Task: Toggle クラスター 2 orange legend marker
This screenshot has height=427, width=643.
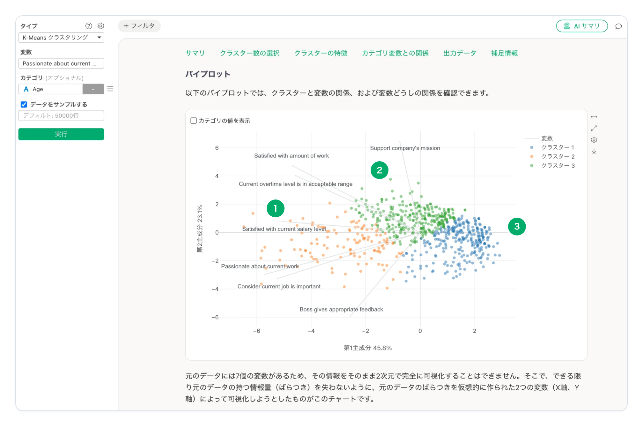Action: tap(532, 156)
